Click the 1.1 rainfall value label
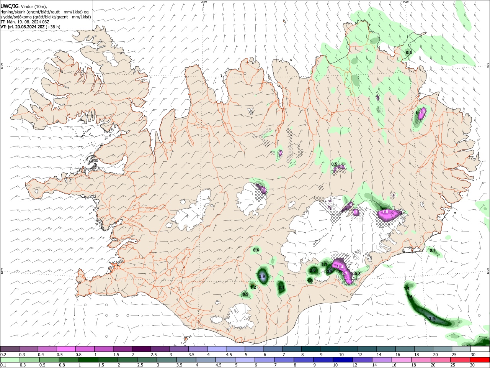The image size is (490, 368). [x=324, y=264]
